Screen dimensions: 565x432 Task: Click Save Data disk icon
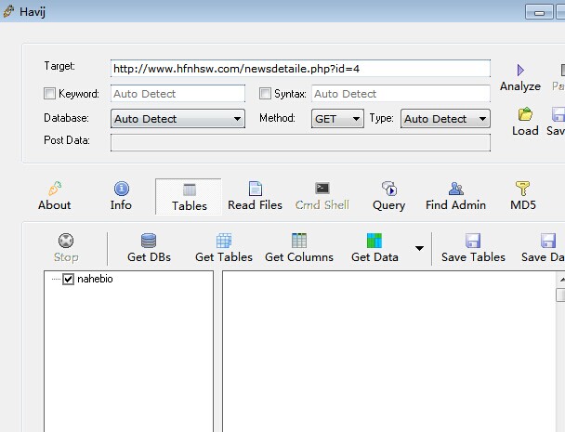[548, 241]
